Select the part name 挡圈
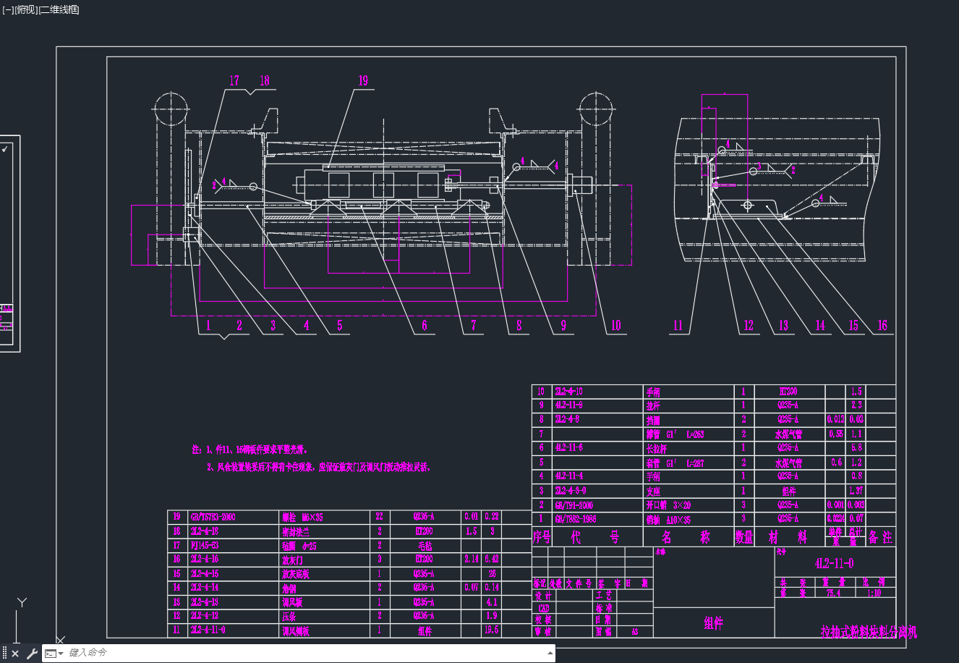 653,420
